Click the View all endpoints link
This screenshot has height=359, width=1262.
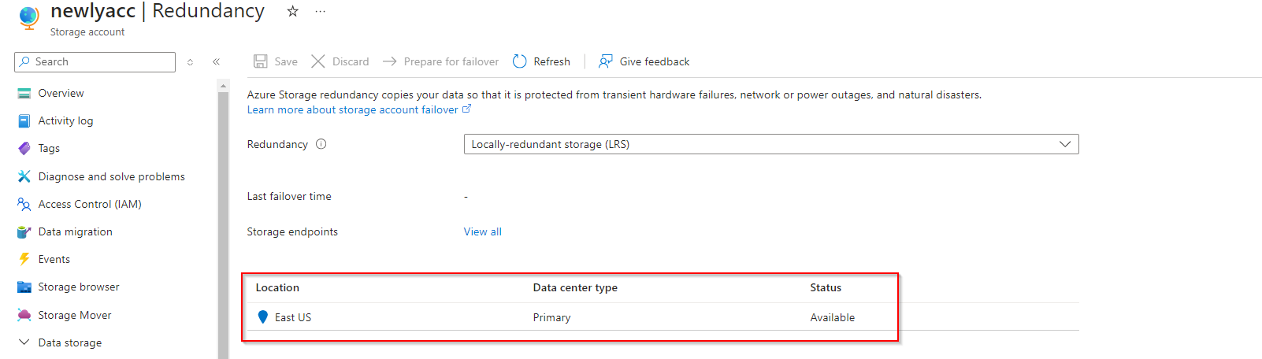pyautogui.click(x=482, y=231)
